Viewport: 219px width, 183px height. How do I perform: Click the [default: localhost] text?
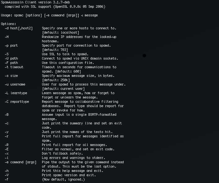click(x=61, y=33)
